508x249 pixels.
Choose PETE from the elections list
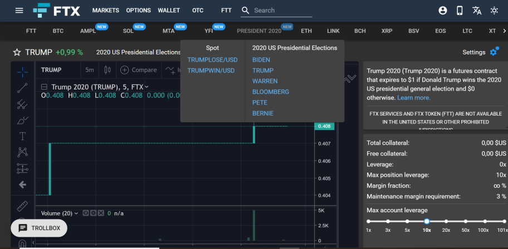[260, 102]
